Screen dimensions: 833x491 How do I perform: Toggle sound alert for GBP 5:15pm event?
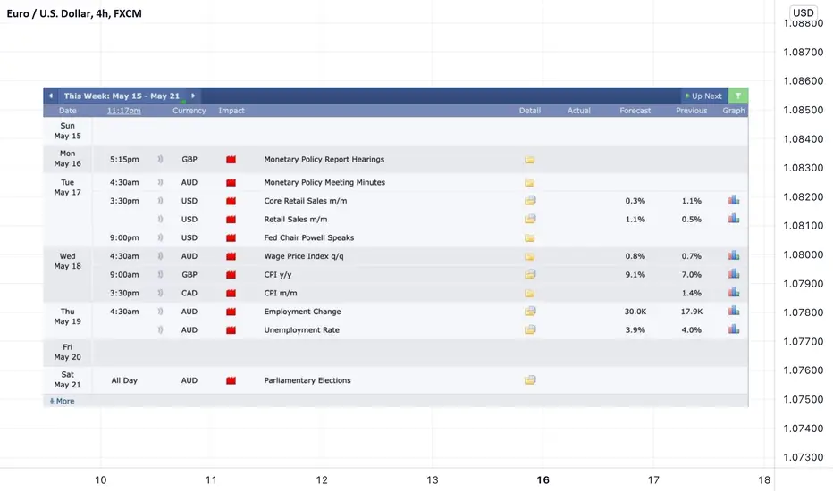[x=160, y=159]
